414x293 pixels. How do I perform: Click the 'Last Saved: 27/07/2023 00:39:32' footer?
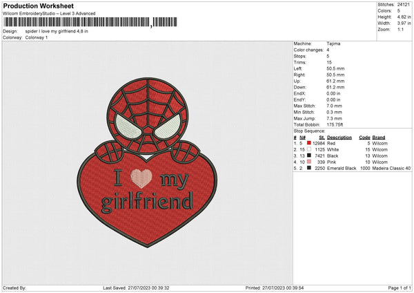(x=136, y=287)
